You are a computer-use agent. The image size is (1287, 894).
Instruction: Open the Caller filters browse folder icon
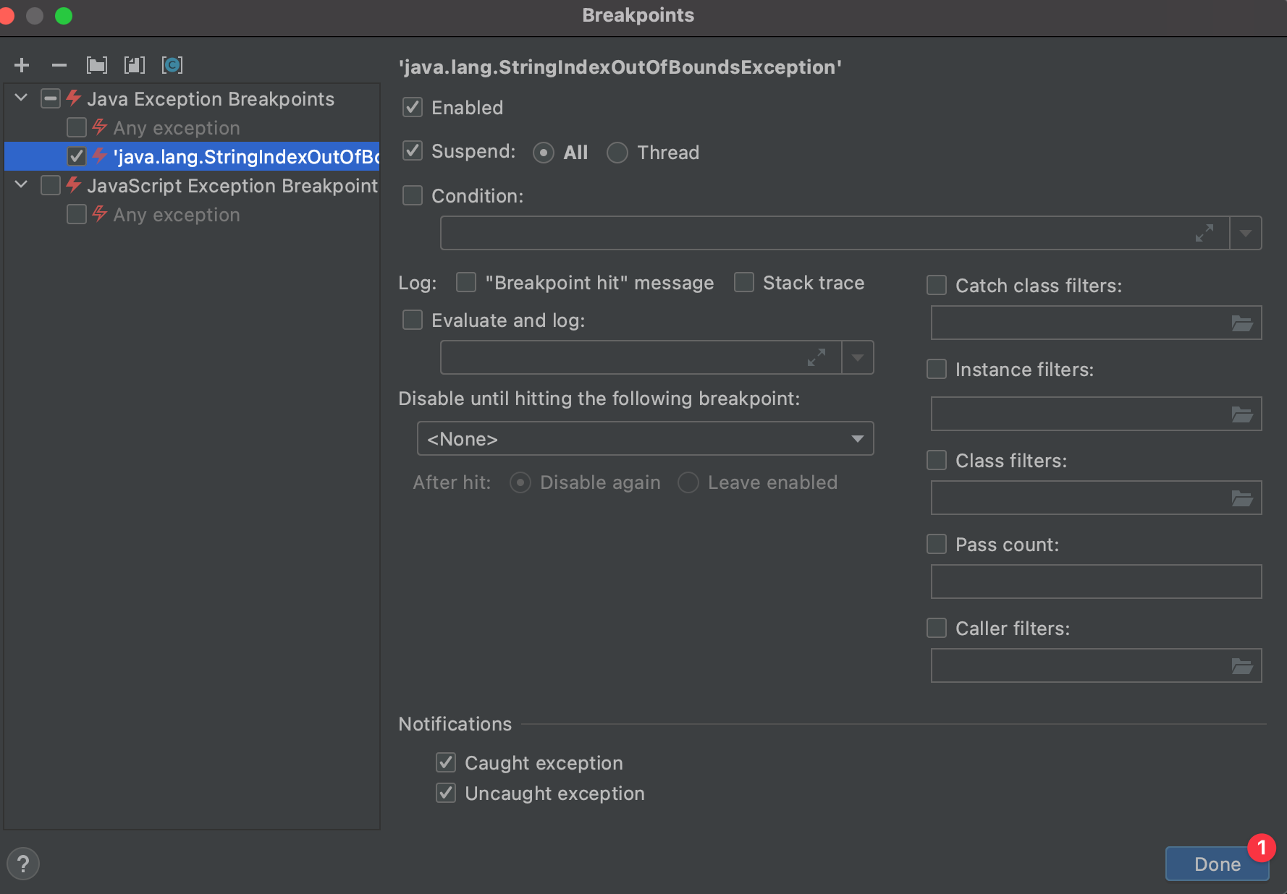click(x=1242, y=666)
